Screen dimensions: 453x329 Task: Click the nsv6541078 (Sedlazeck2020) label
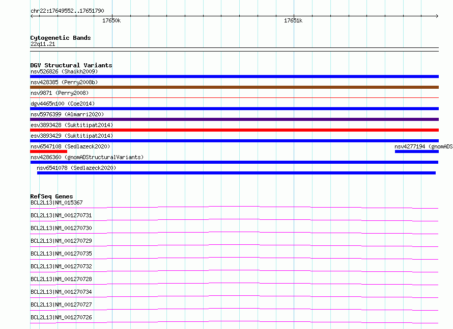coord(76,168)
